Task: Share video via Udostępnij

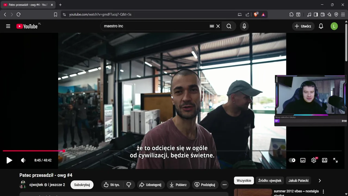Action: pos(151,185)
